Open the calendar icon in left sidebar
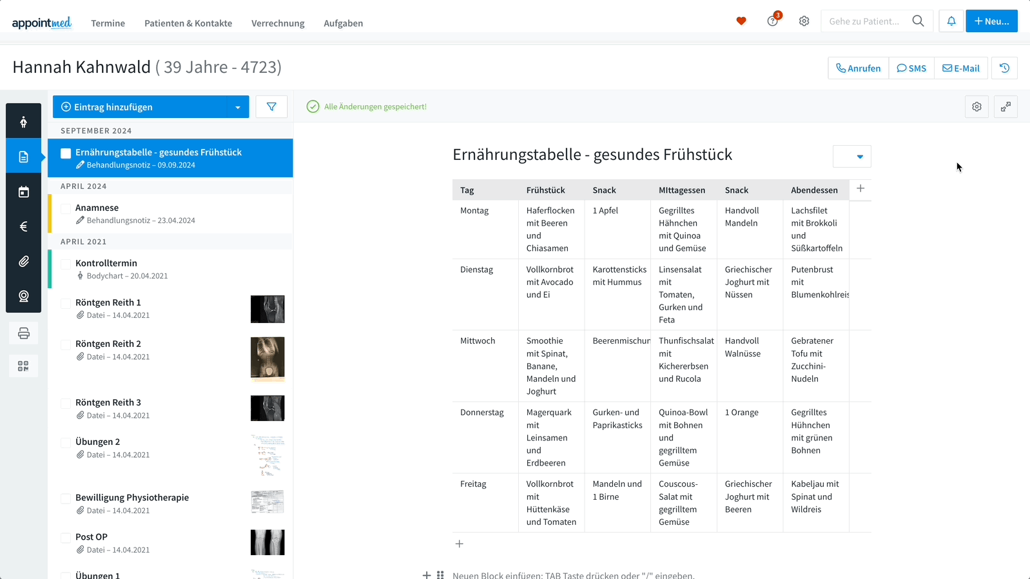 click(24, 192)
